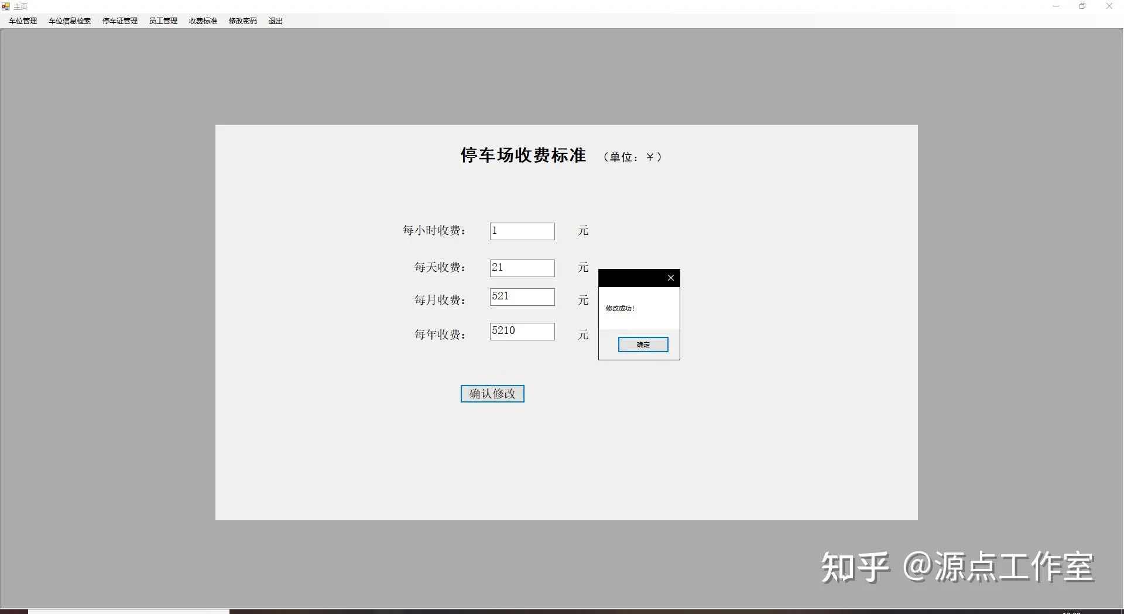Click the 每年收费: label
Viewport: 1124px width, 614px height.
(440, 335)
